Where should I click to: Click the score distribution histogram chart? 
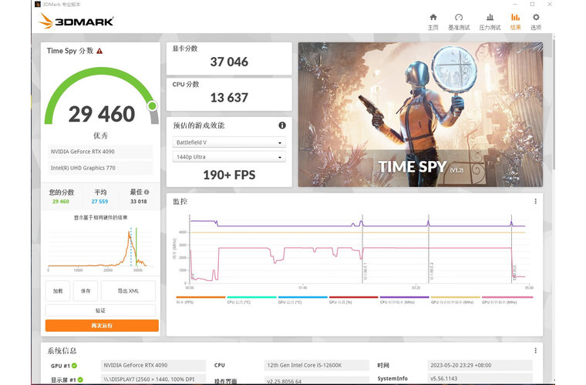pyautogui.click(x=100, y=248)
